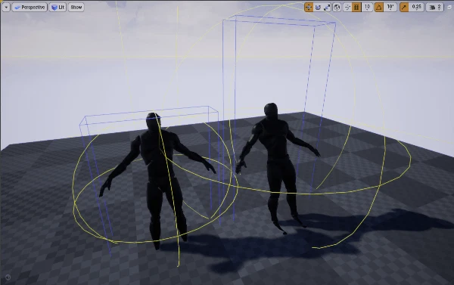This screenshot has width=454, height=285.
Task: Open the Perspective view mode menu
Action: point(30,7)
